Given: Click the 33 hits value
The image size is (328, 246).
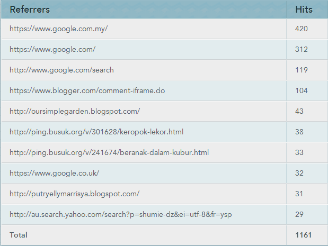Looking at the screenshot, I should (299, 152).
